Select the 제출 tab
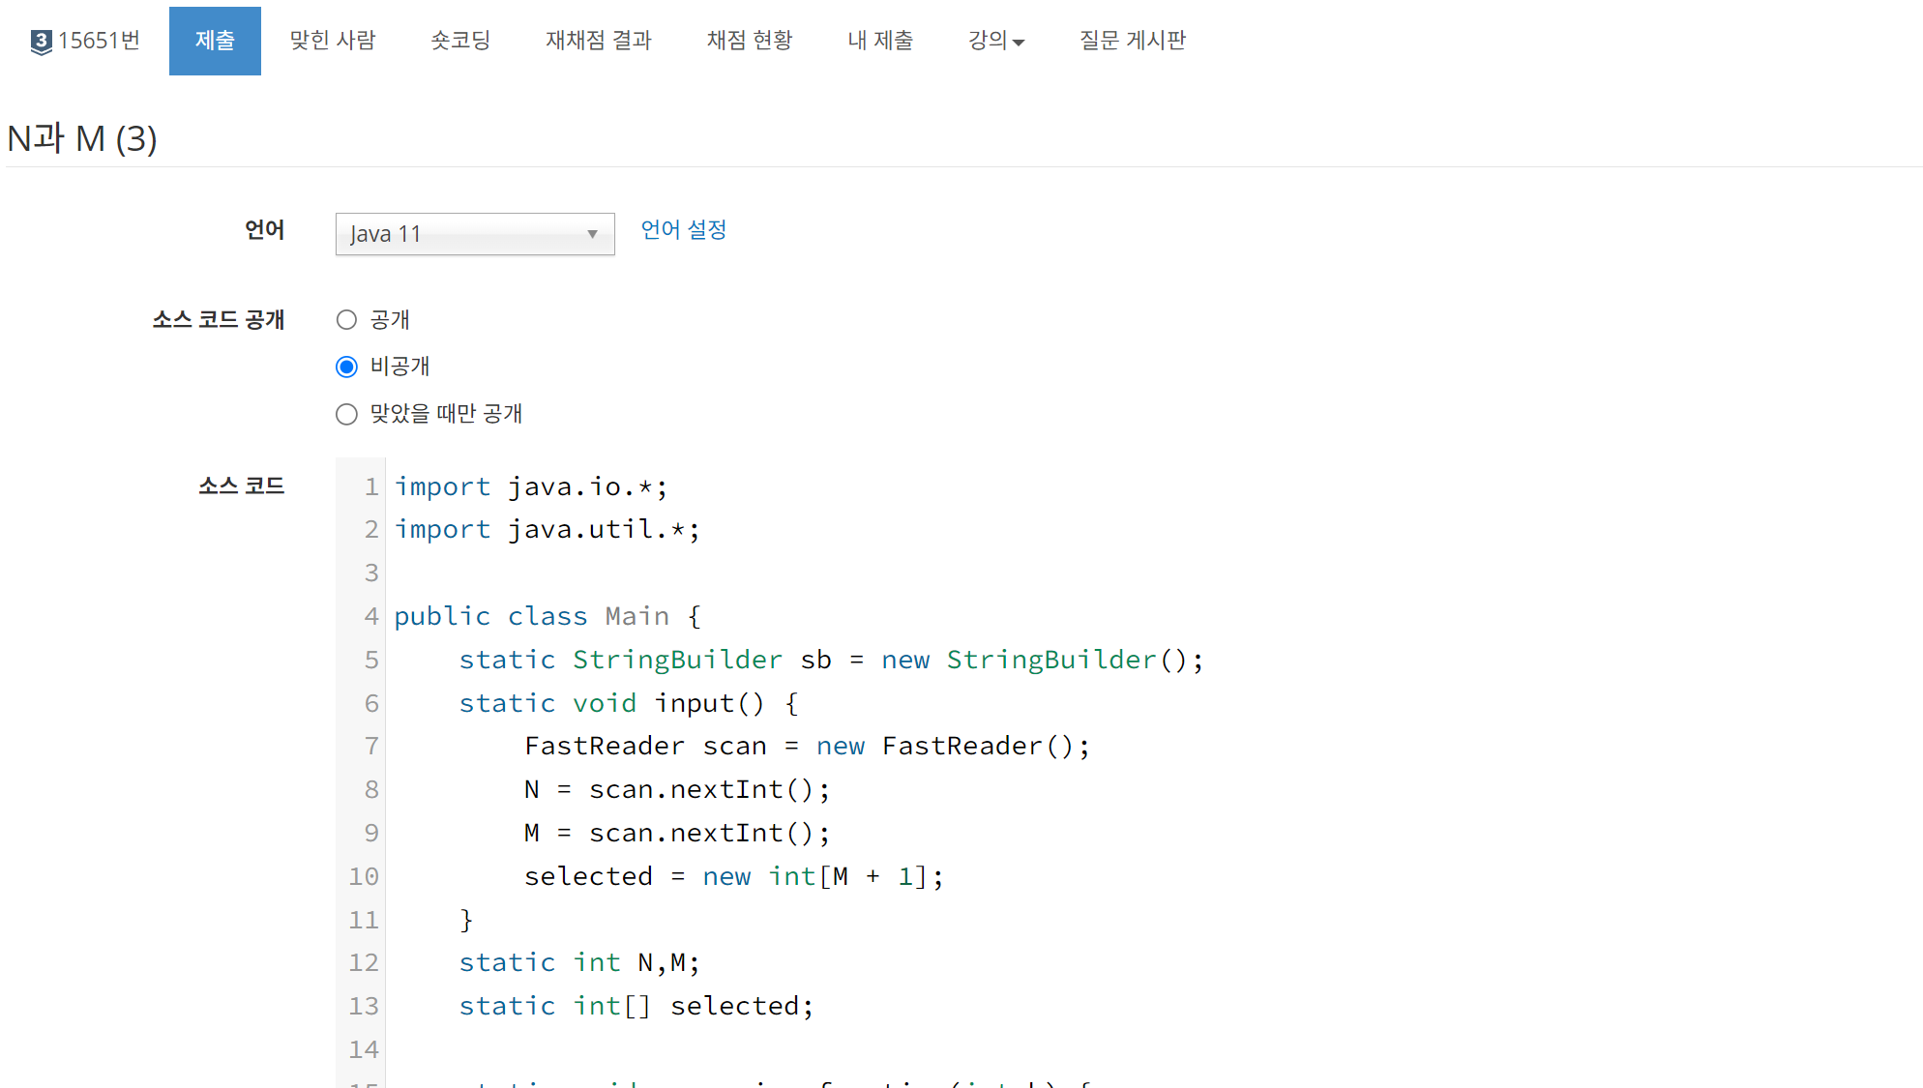Image resolution: width=1923 pixels, height=1088 pixels. click(x=215, y=41)
